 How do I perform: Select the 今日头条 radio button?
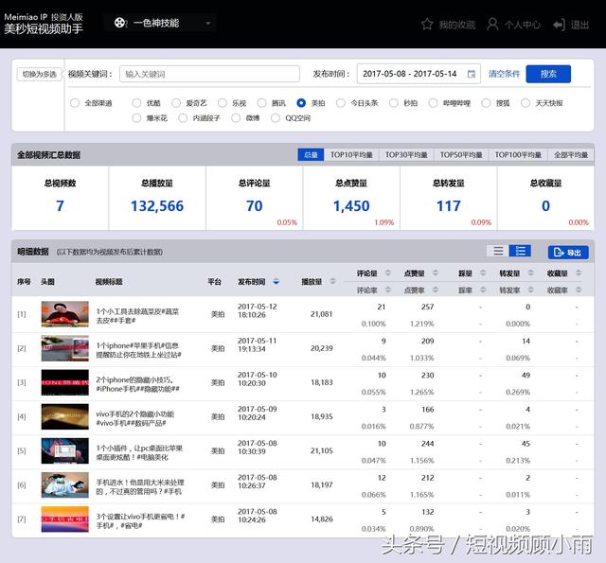343,103
